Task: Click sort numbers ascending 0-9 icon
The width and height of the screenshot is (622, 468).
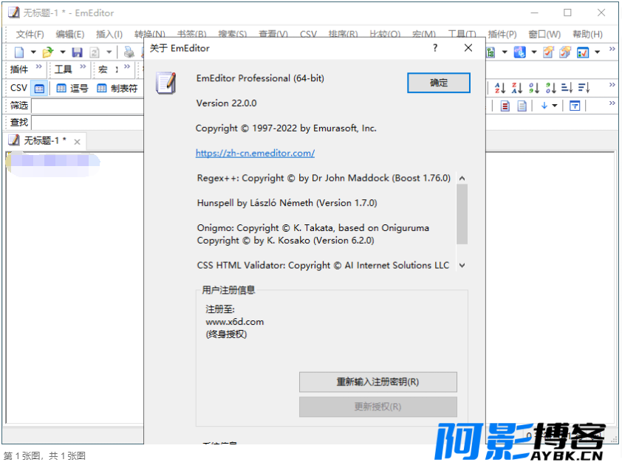Action: click(534, 88)
